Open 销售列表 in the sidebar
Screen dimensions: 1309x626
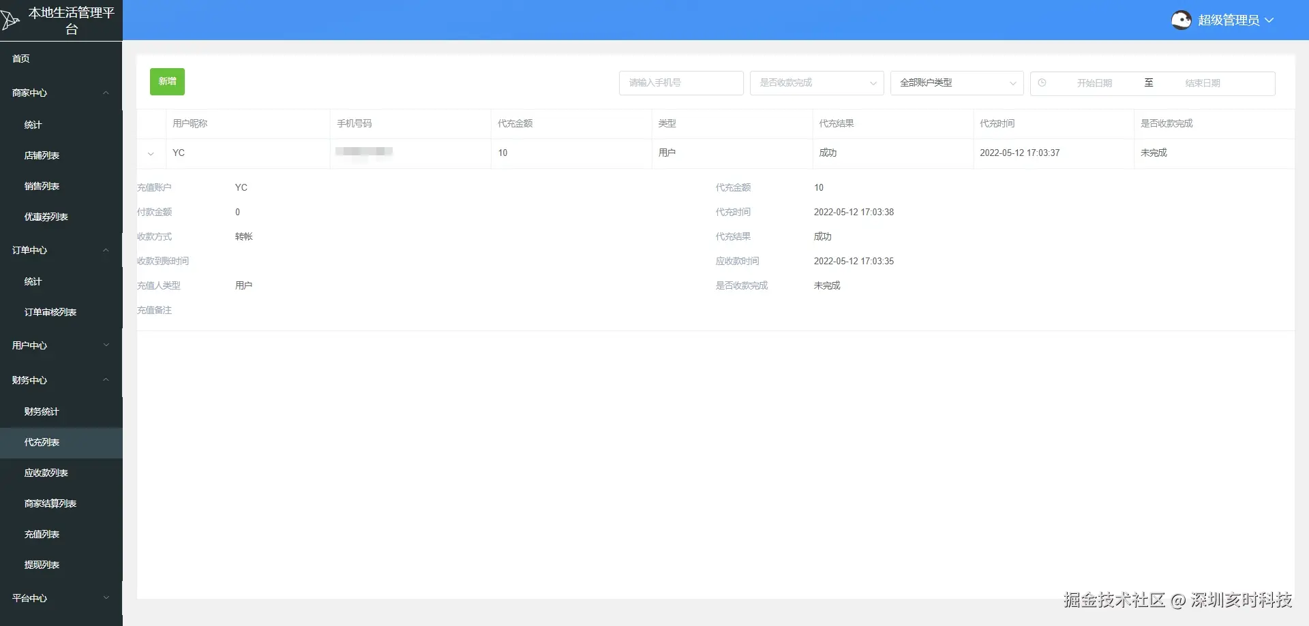tap(61, 186)
